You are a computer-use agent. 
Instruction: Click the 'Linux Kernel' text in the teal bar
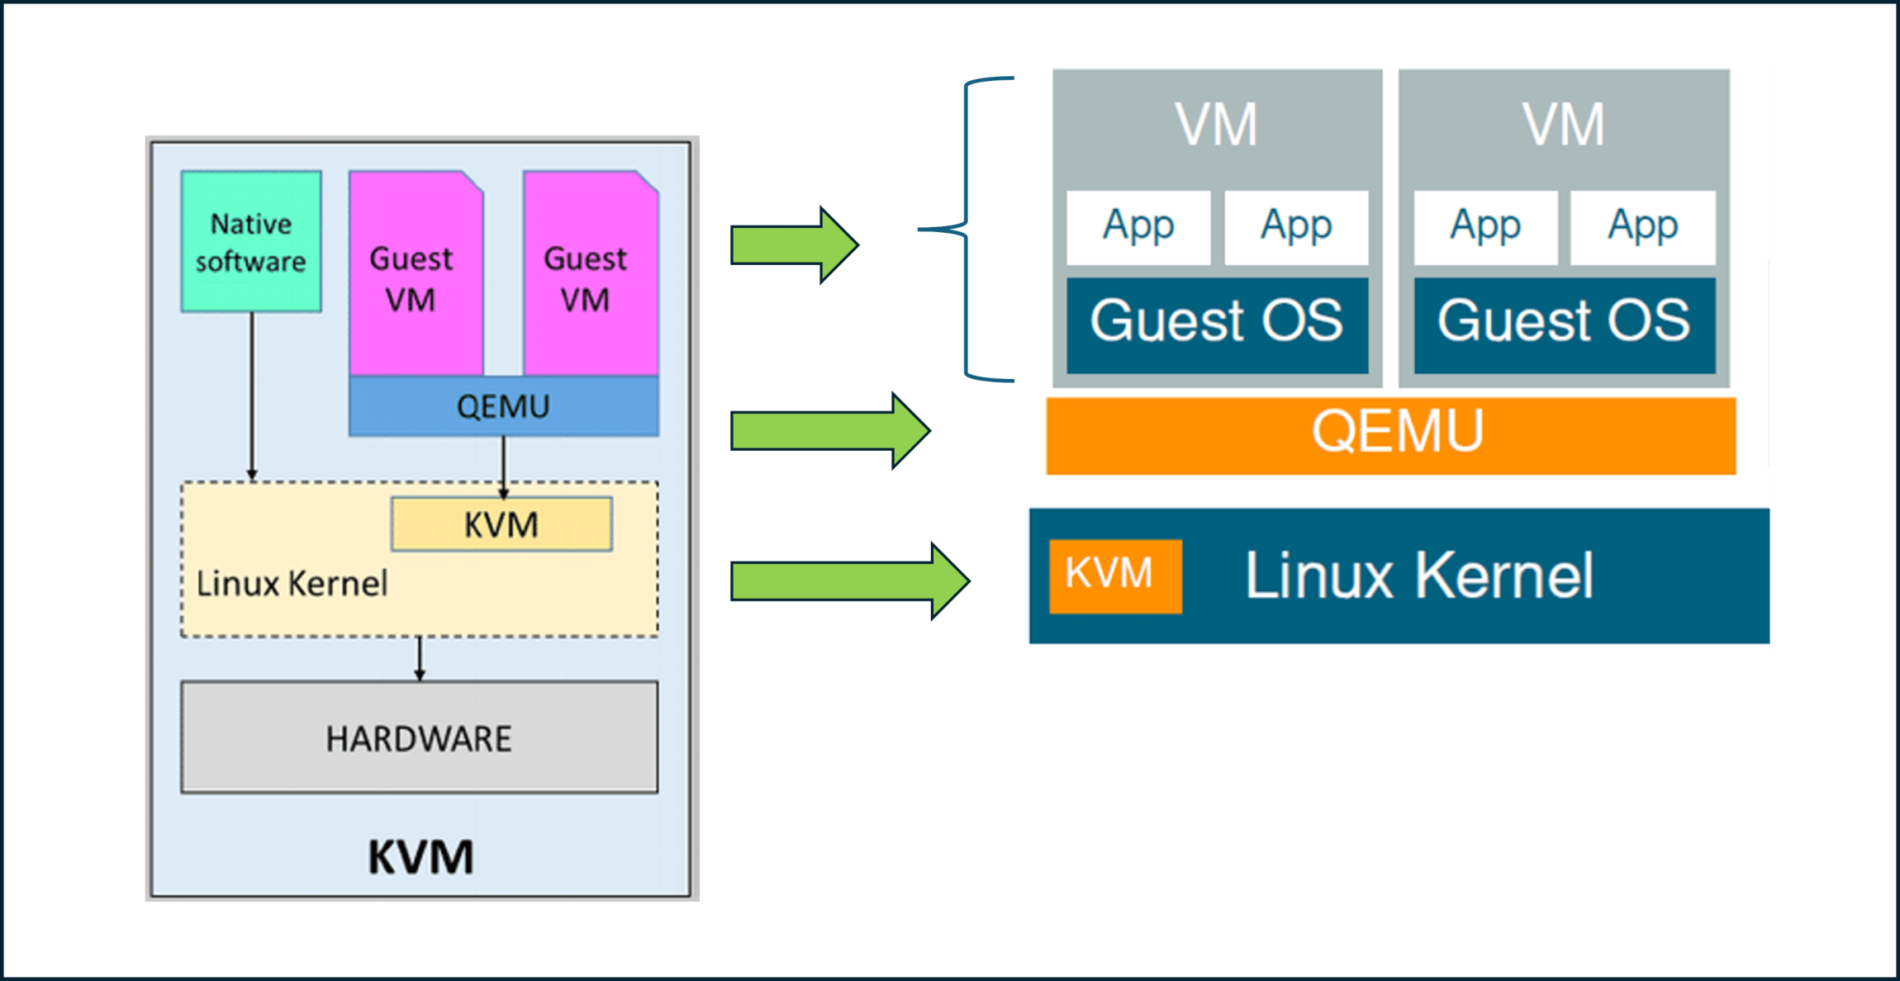point(1419,576)
